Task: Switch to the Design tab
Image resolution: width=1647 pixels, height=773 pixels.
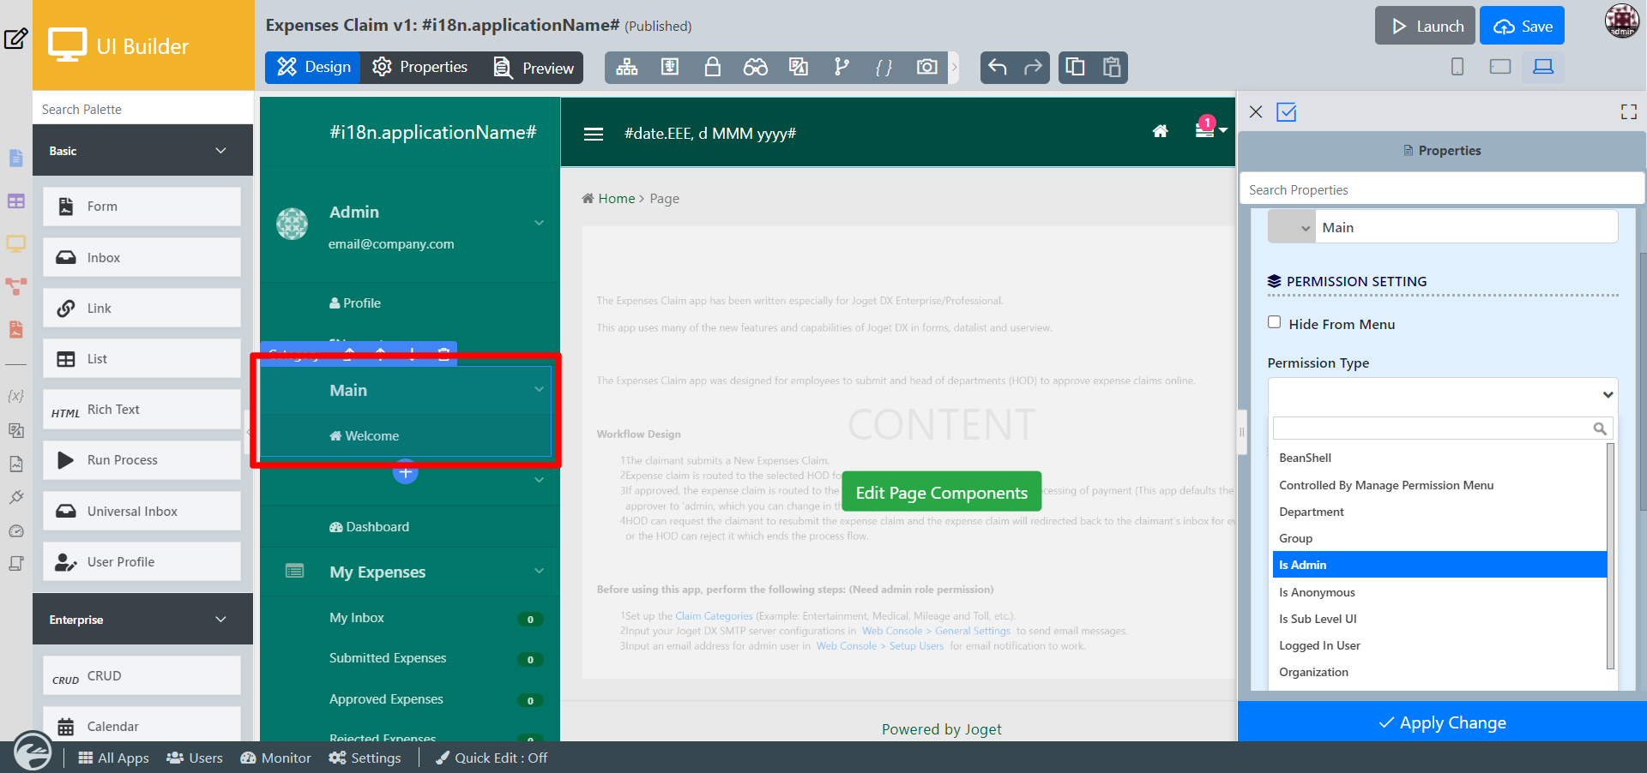Action: pos(313,67)
